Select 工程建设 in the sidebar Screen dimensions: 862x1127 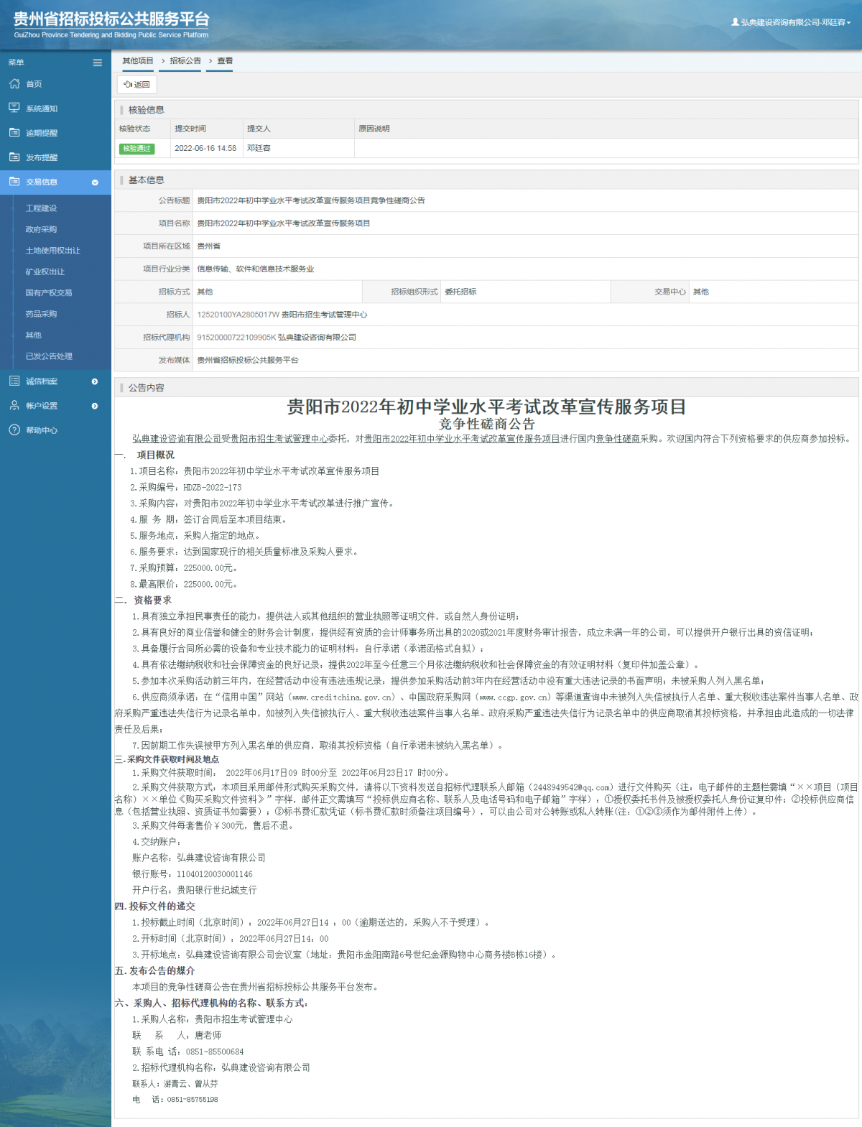(x=41, y=208)
